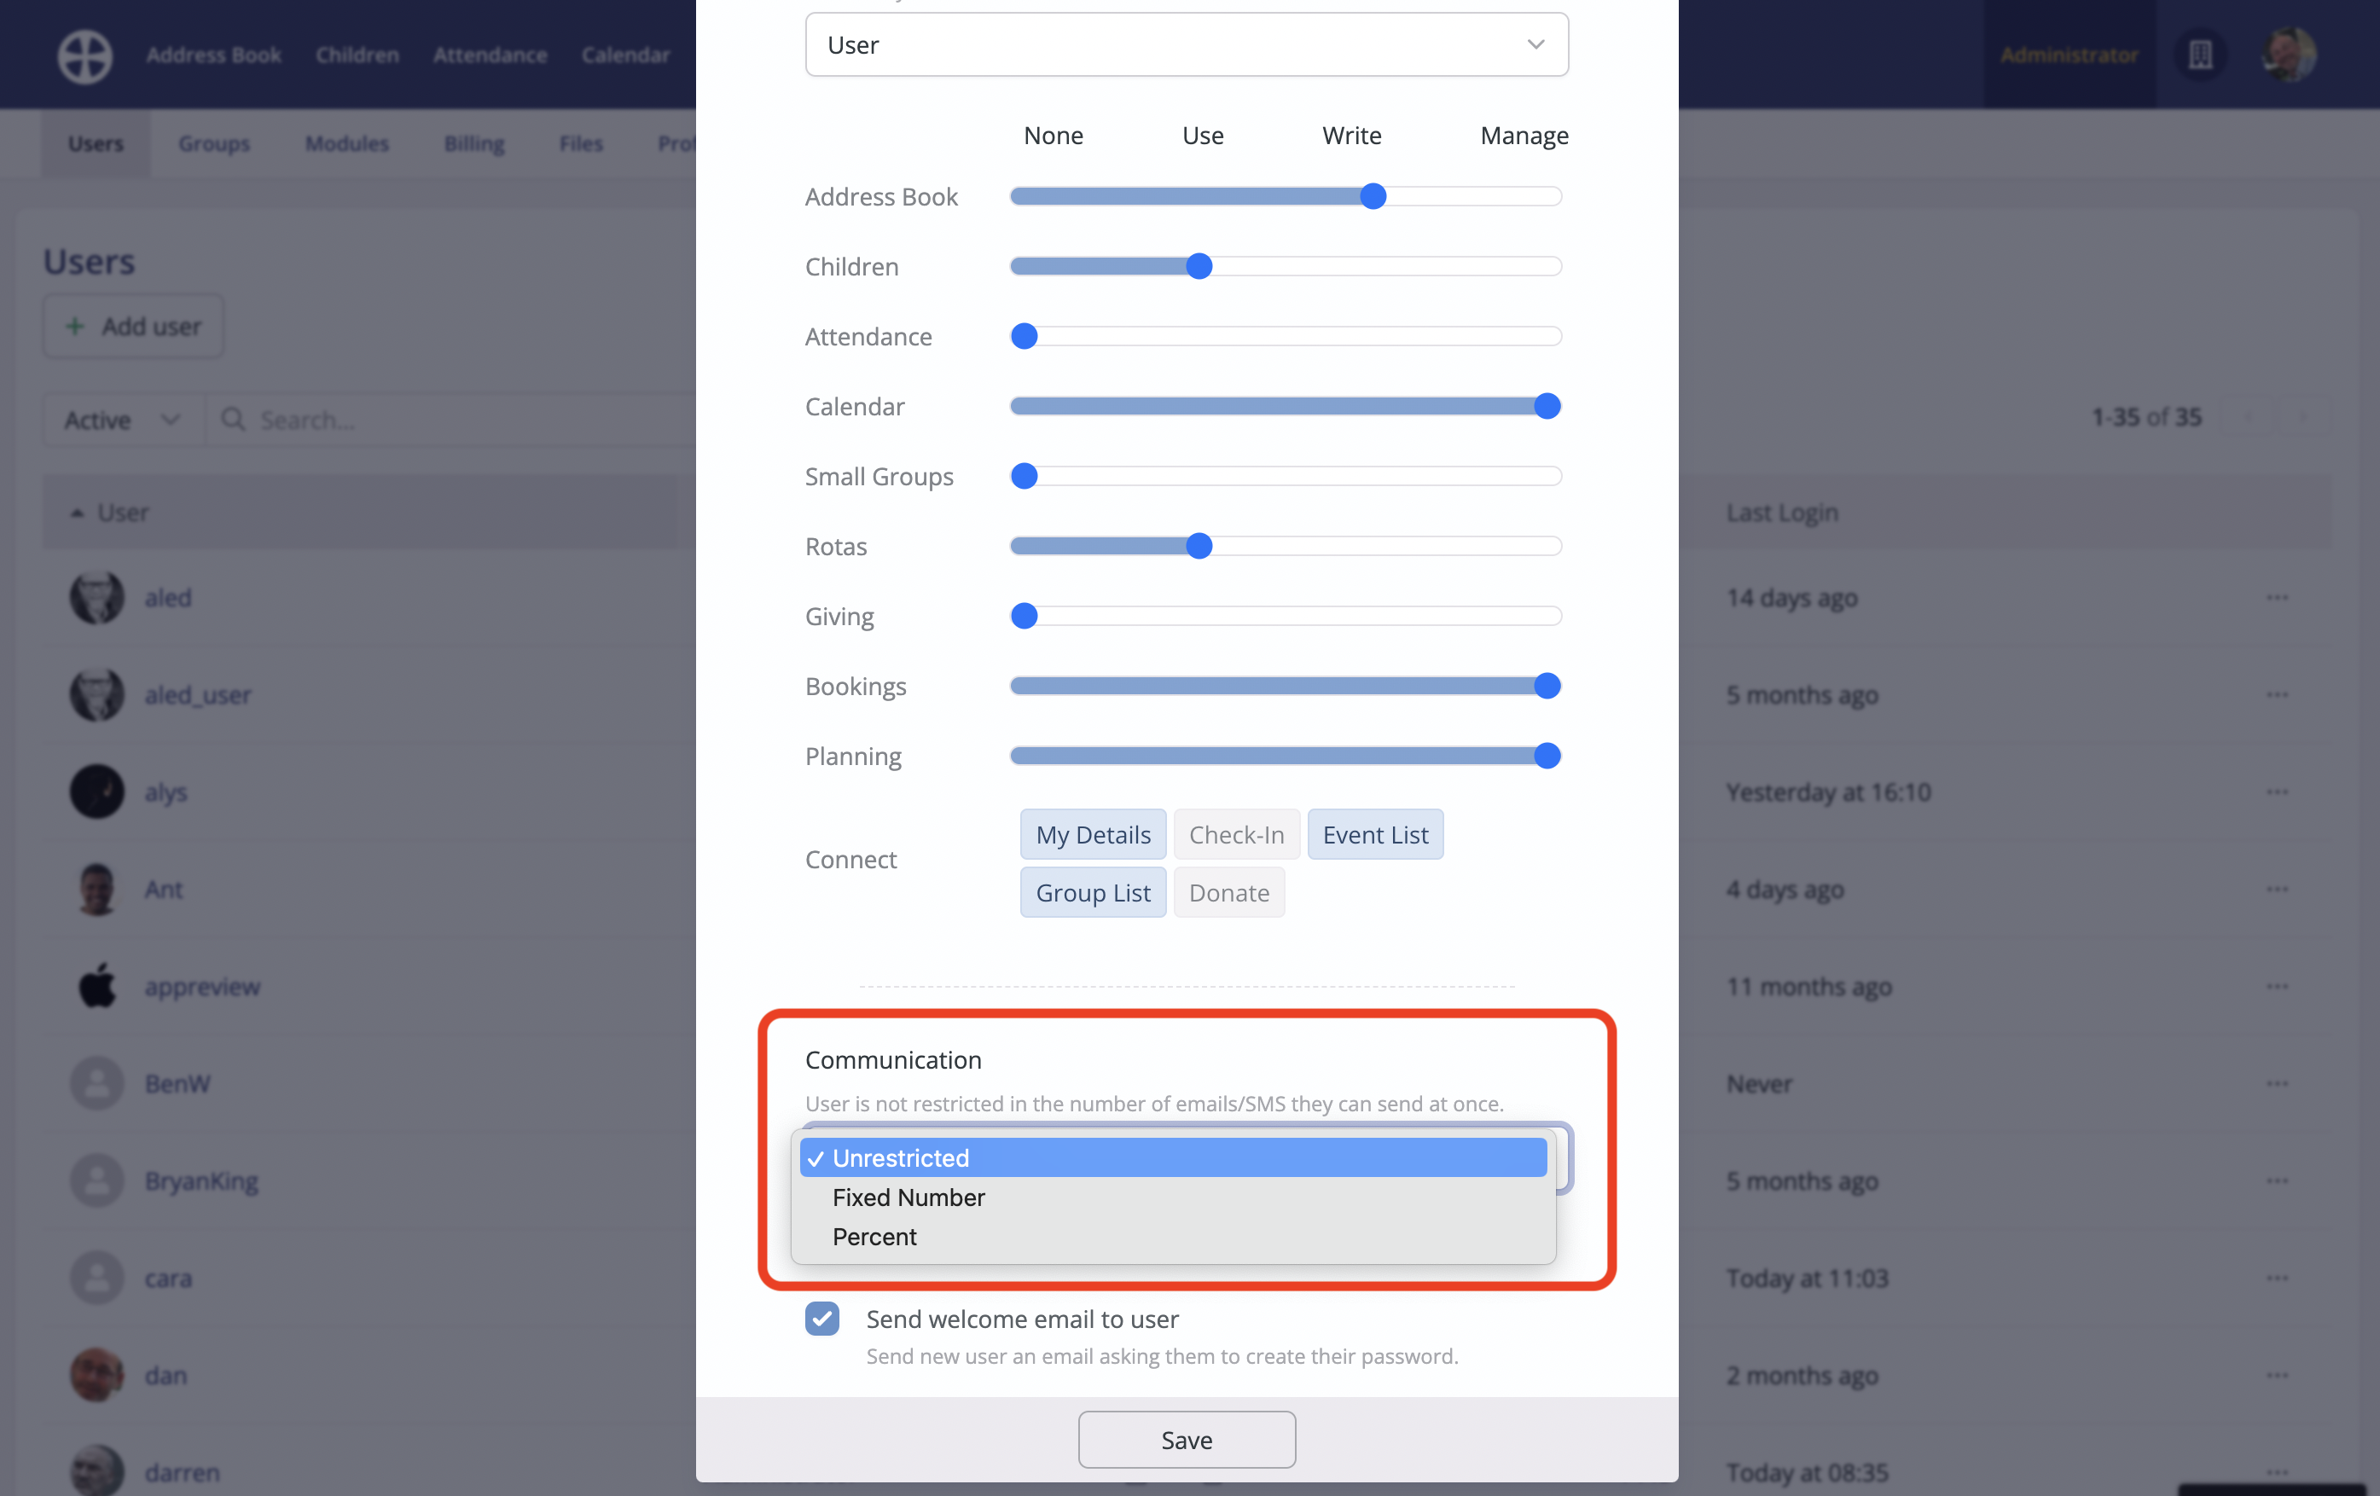Click the options ellipsis in dan's row
Image resolution: width=2380 pixels, height=1496 pixels.
tap(2278, 1376)
